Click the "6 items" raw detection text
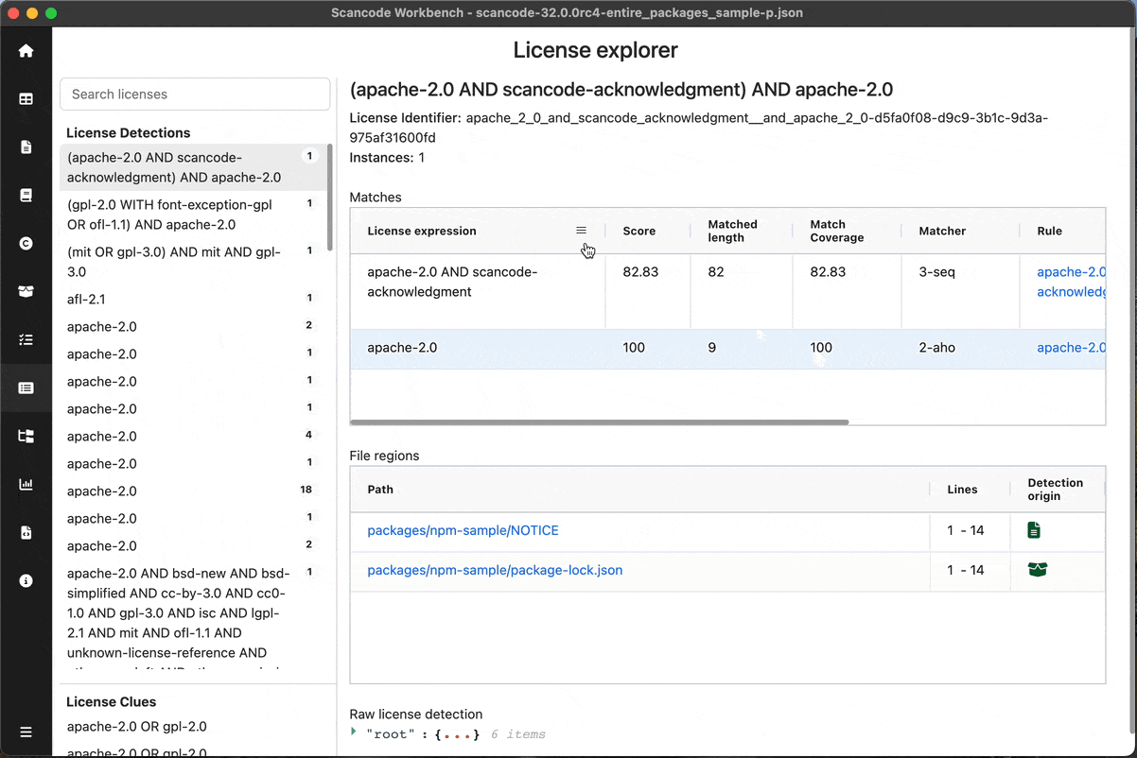This screenshot has height=758, width=1137. tap(518, 734)
